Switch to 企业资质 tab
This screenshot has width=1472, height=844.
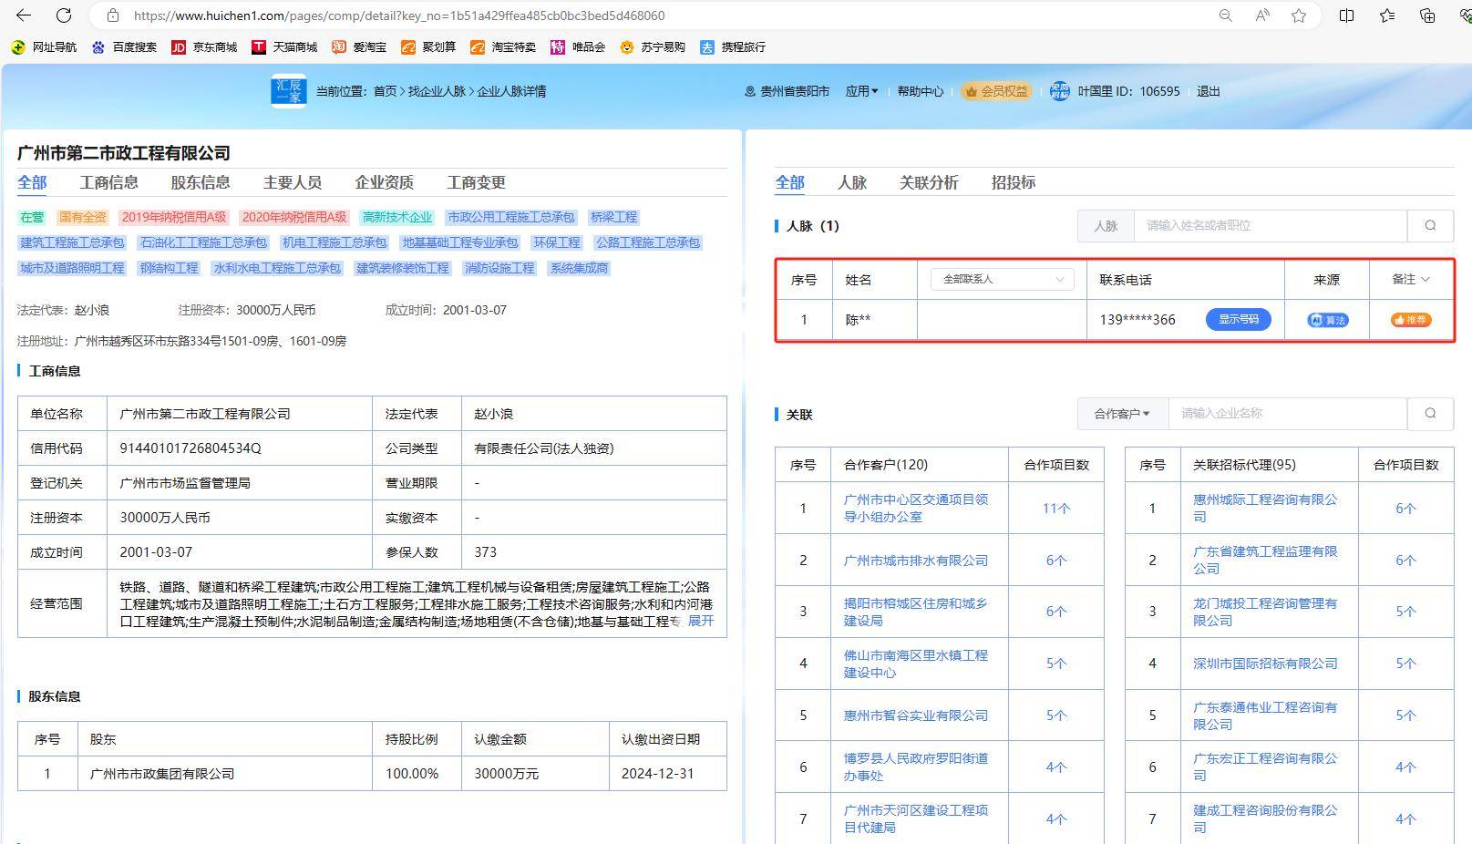(x=385, y=182)
